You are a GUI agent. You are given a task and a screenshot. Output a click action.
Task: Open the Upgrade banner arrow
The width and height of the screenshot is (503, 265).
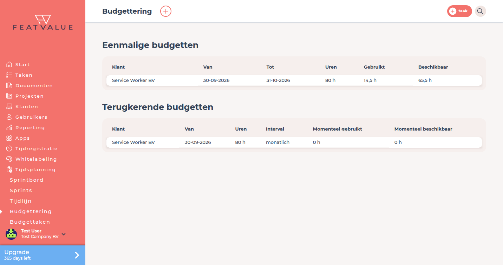77,255
